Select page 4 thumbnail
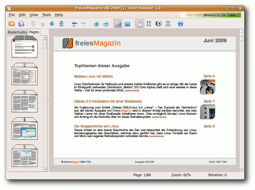The image size is (255, 190). [24, 128]
